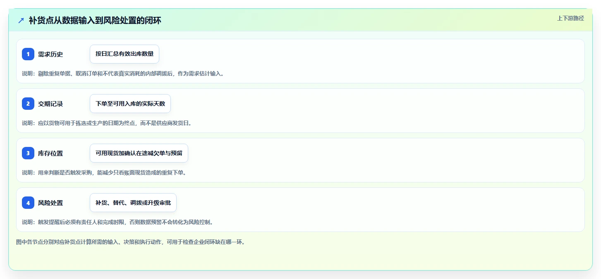The image size is (601, 279).
Task: Click the note starting 剔除重复单据
Action: click(123, 73)
